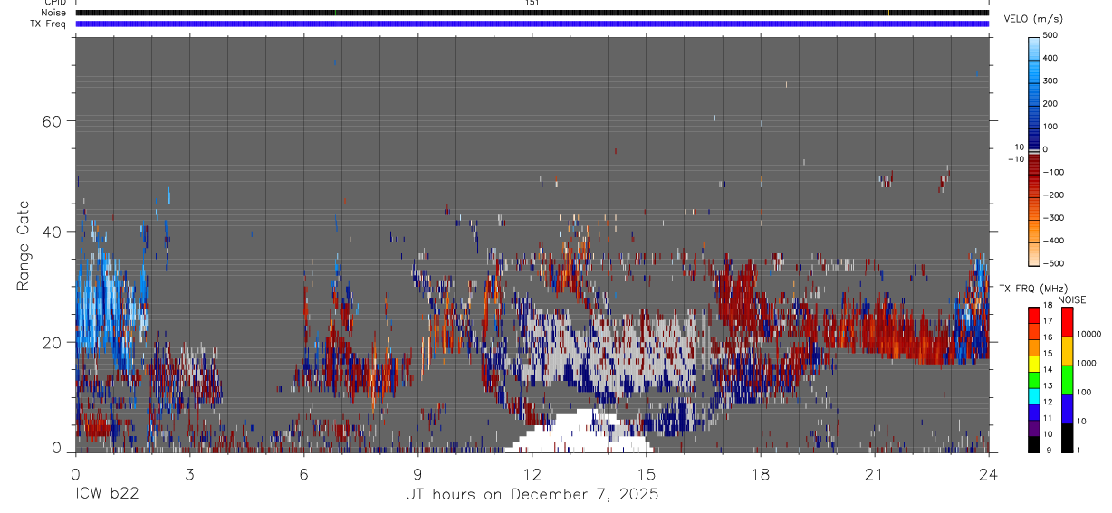Click velocity colorbar label '300'
The width and height of the screenshot is (1112, 513).
point(1050,81)
